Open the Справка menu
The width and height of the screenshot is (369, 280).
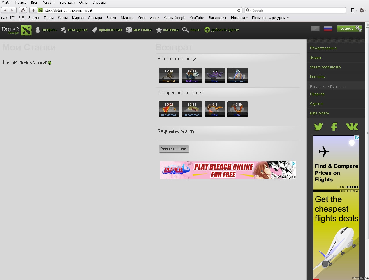click(99, 3)
